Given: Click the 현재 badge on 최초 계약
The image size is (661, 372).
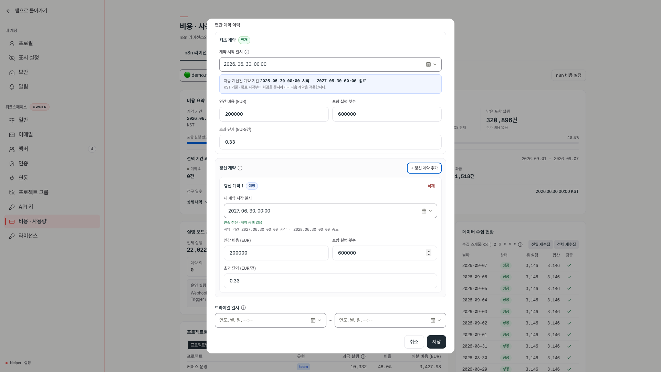Looking at the screenshot, I should click(244, 40).
